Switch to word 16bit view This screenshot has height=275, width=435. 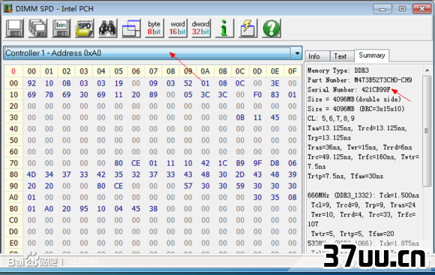[x=178, y=28]
